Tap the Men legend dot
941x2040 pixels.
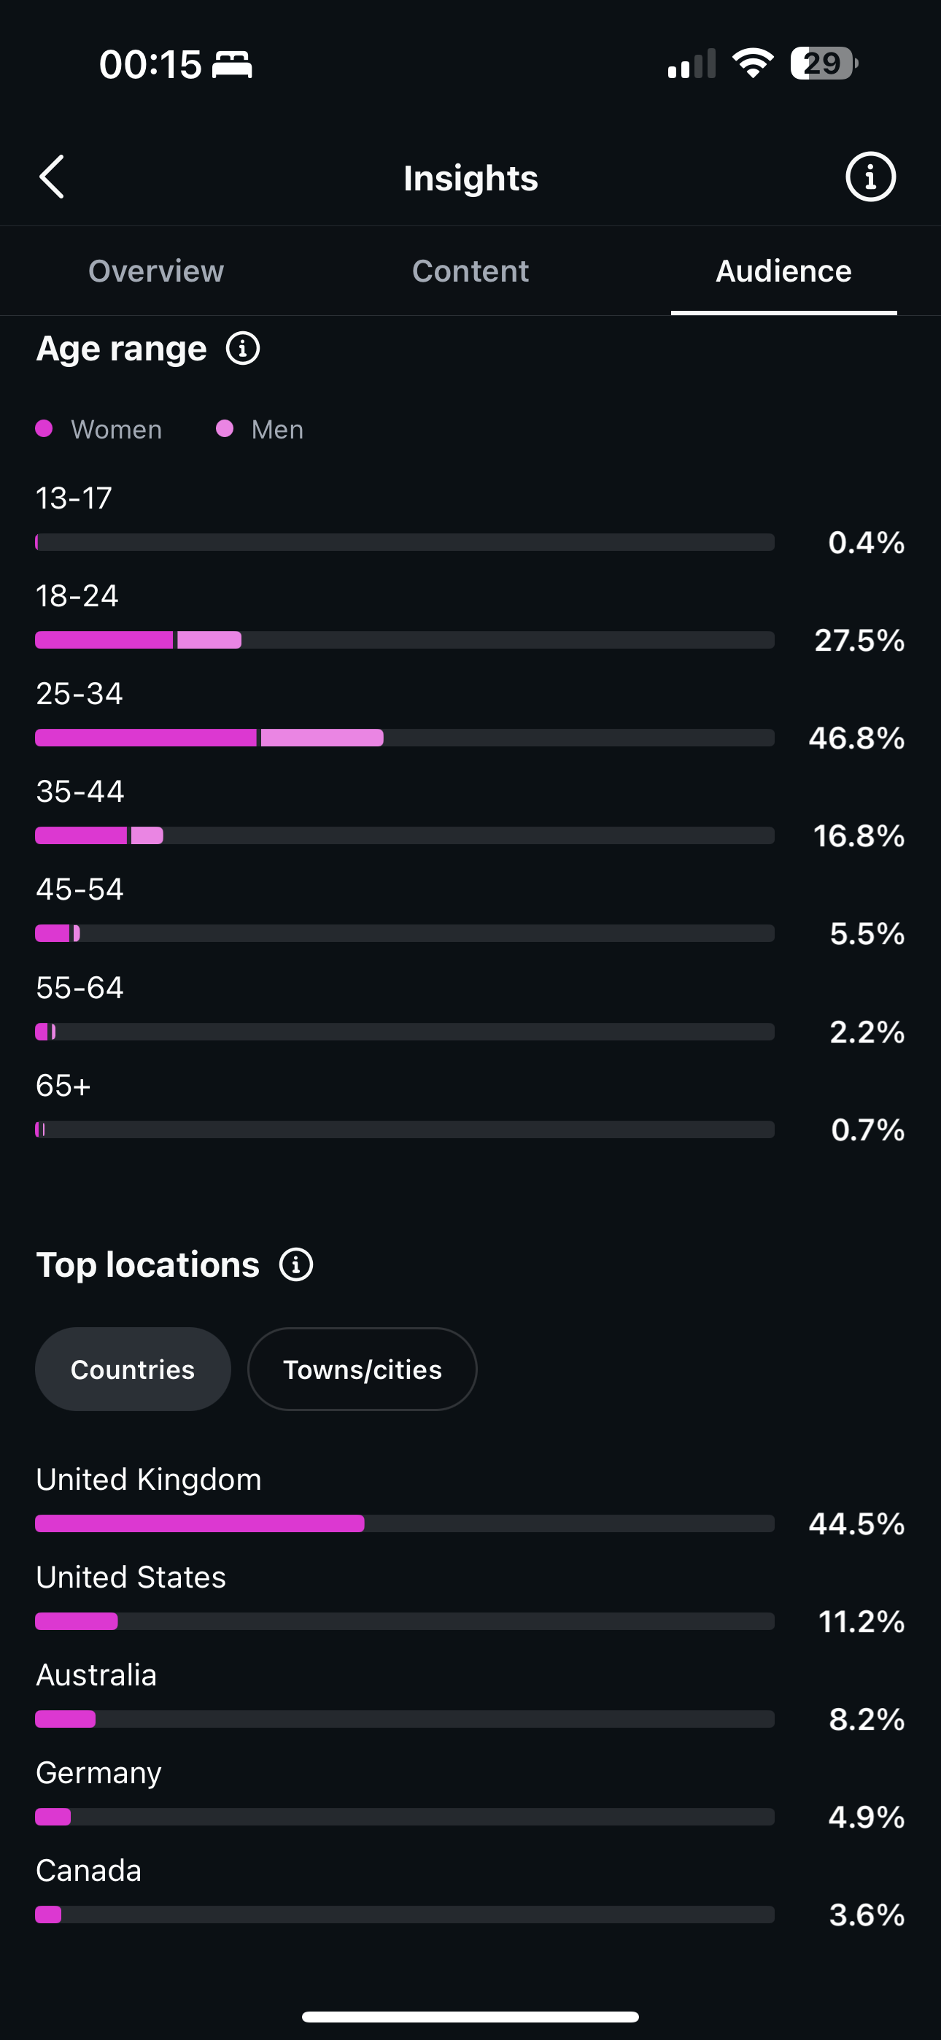coord(225,428)
